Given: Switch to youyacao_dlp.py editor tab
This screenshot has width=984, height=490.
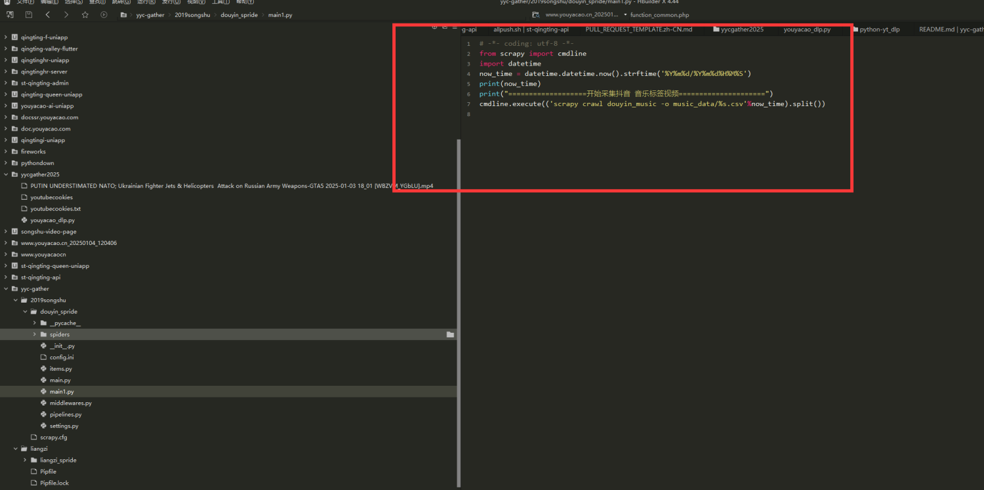Looking at the screenshot, I should [807, 29].
